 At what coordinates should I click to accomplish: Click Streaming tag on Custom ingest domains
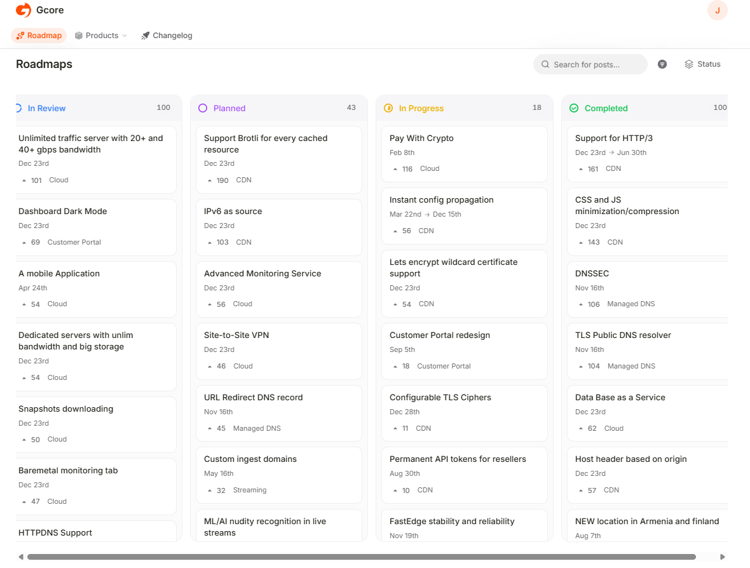click(x=250, y=490)
